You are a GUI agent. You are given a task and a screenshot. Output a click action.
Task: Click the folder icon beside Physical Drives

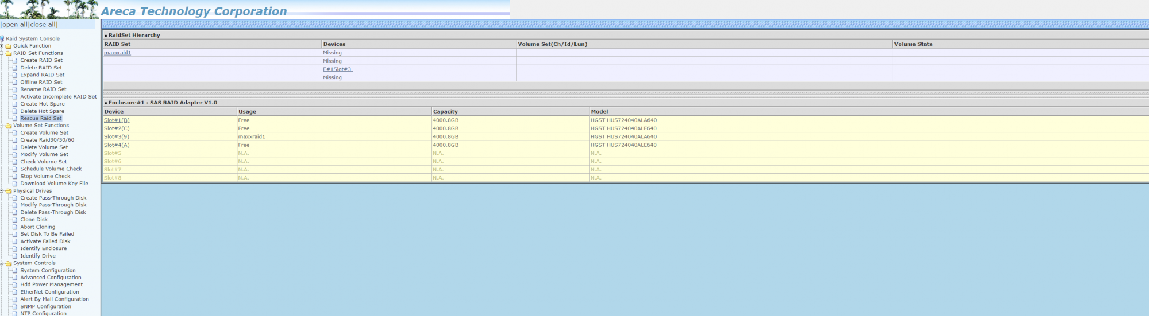(x=9, y=191)
